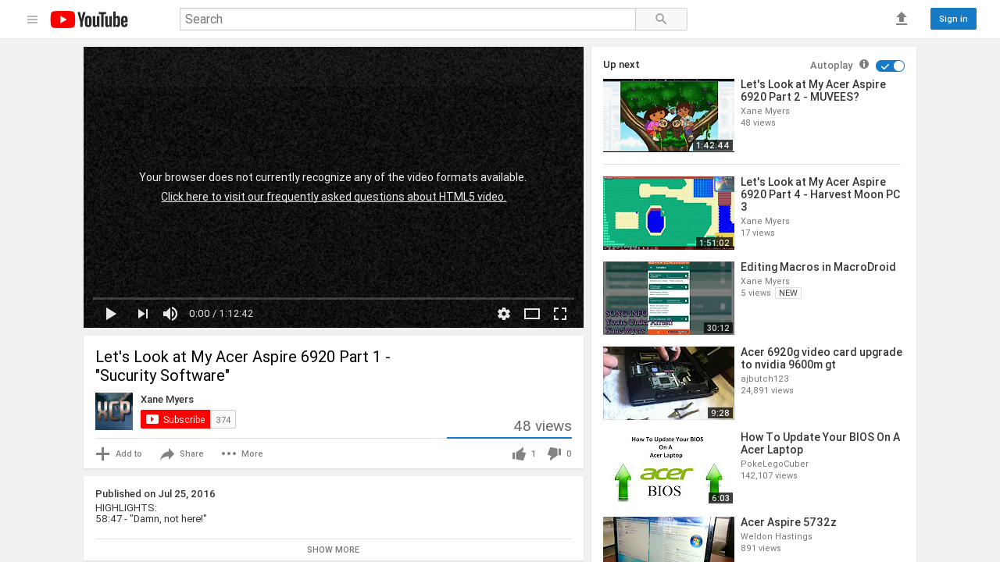Open Acer Aspire 5732z thumbnail
This screenshot has height=562, width=1000.
point(669,539)
